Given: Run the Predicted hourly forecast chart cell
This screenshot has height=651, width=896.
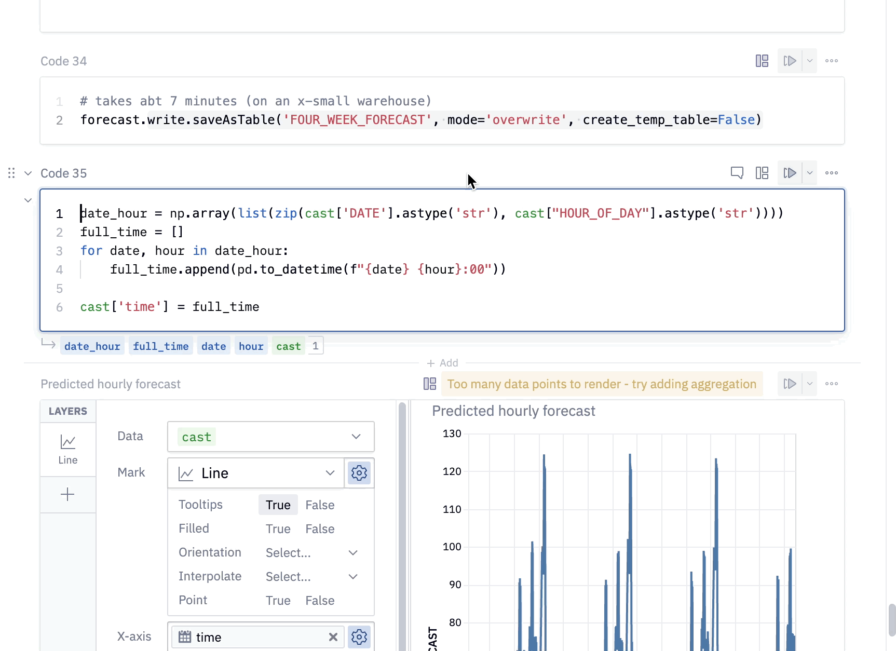Looking at the screenshot, I should click(x=790, y=384).
